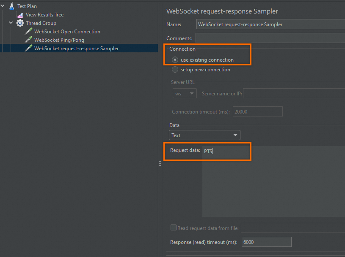Screen dimensions: 345x257
Task: Enable 'Read request data from file' checkbox
Action: (173, 228)
